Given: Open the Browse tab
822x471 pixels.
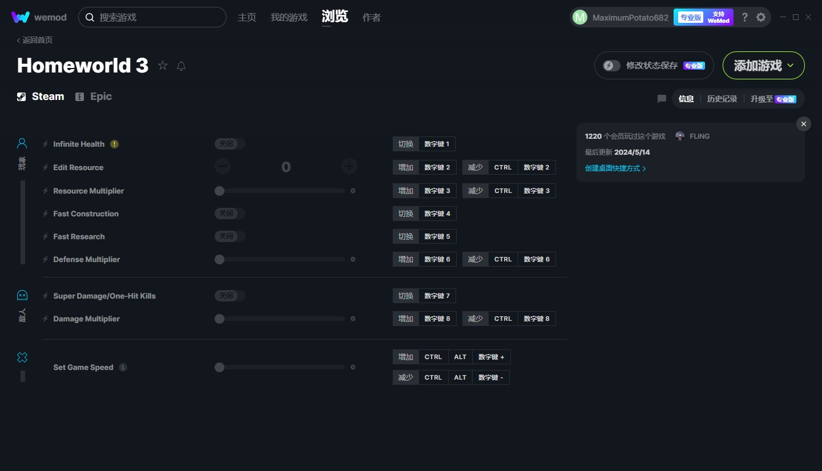Looking at the screenshot, I should click(x=335, y=17).
